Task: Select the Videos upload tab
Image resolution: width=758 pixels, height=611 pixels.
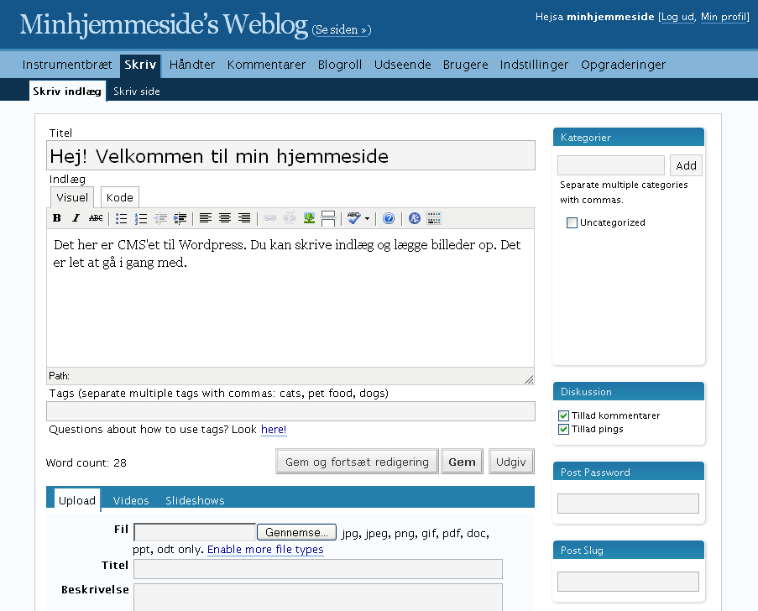Action: pyautogui.click(x=131, y=500)
